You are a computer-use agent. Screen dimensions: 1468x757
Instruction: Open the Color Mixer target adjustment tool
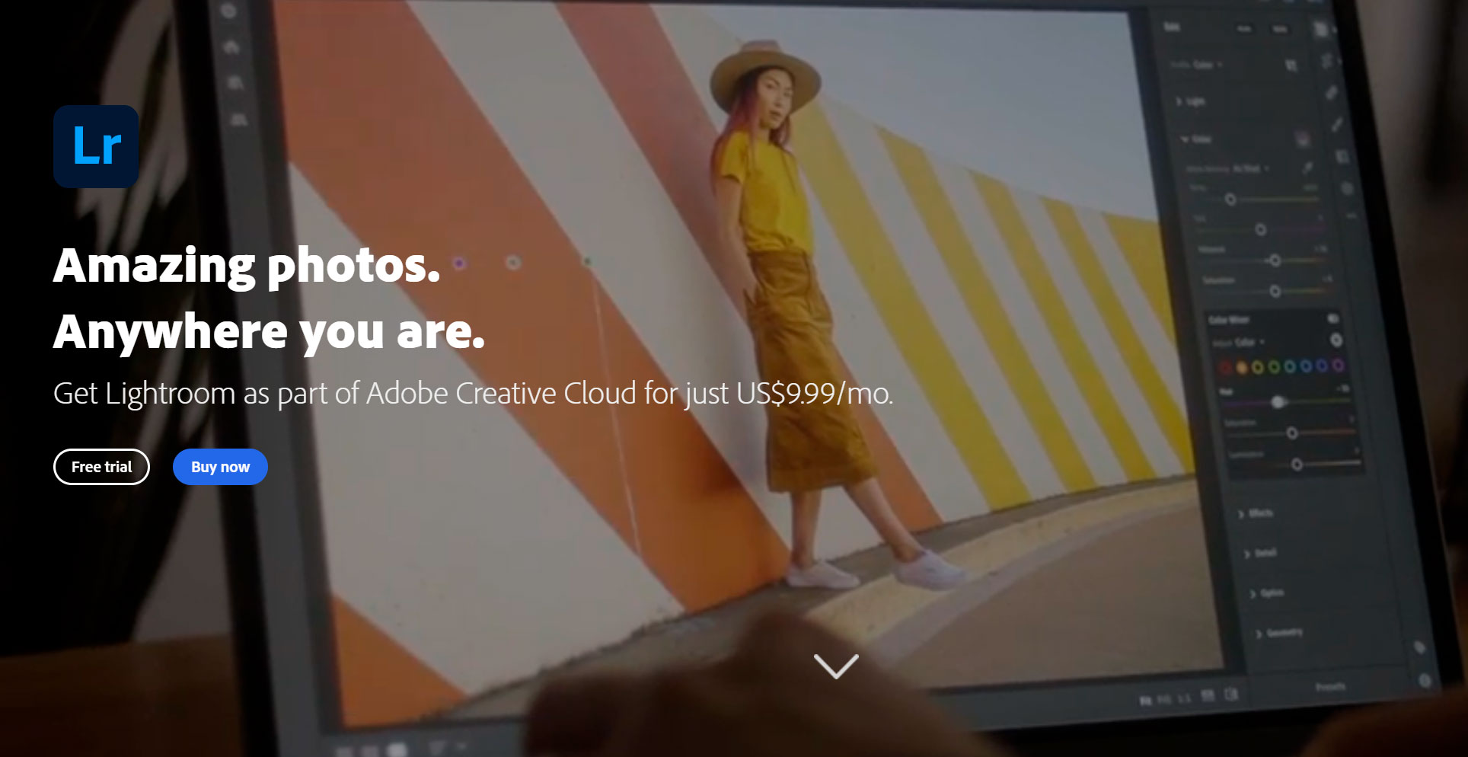click(1336, 340)
